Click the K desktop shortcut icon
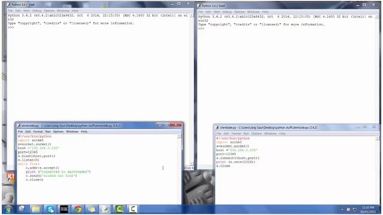 tap(11, 177)
